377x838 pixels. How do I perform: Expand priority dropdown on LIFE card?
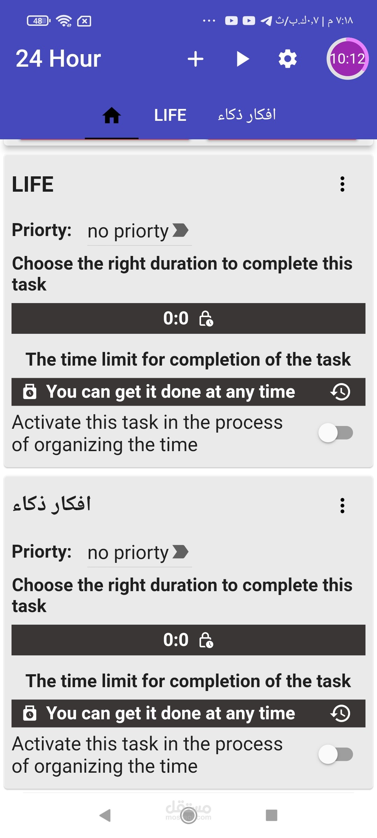click(x=139, y=231)
